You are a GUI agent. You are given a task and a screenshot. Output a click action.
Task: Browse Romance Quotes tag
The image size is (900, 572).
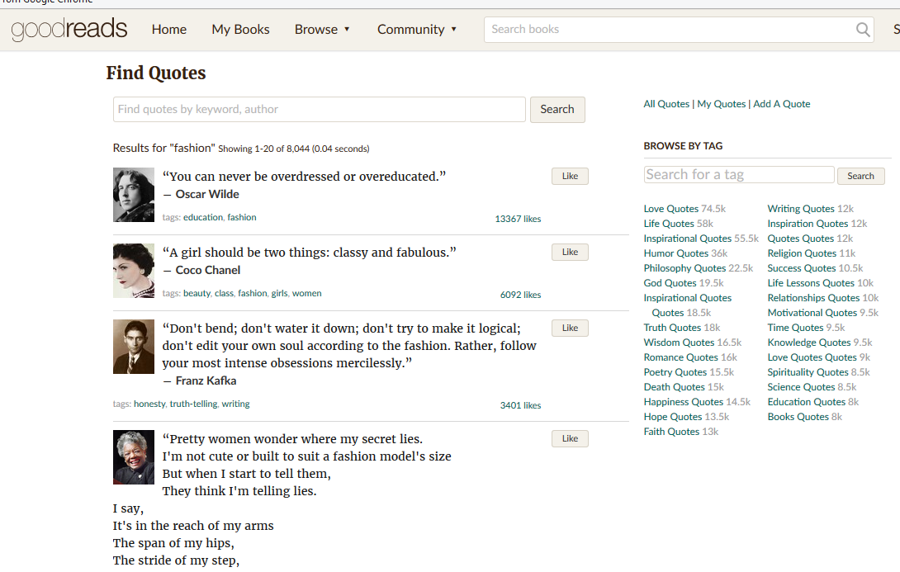click(x=680, y=357)
